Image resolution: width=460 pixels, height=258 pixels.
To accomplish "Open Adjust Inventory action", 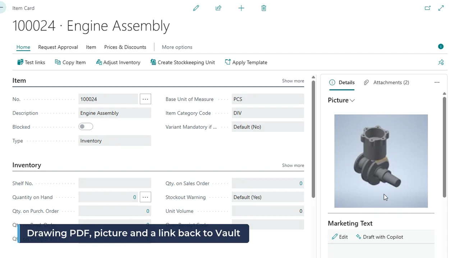I will 118,62.
